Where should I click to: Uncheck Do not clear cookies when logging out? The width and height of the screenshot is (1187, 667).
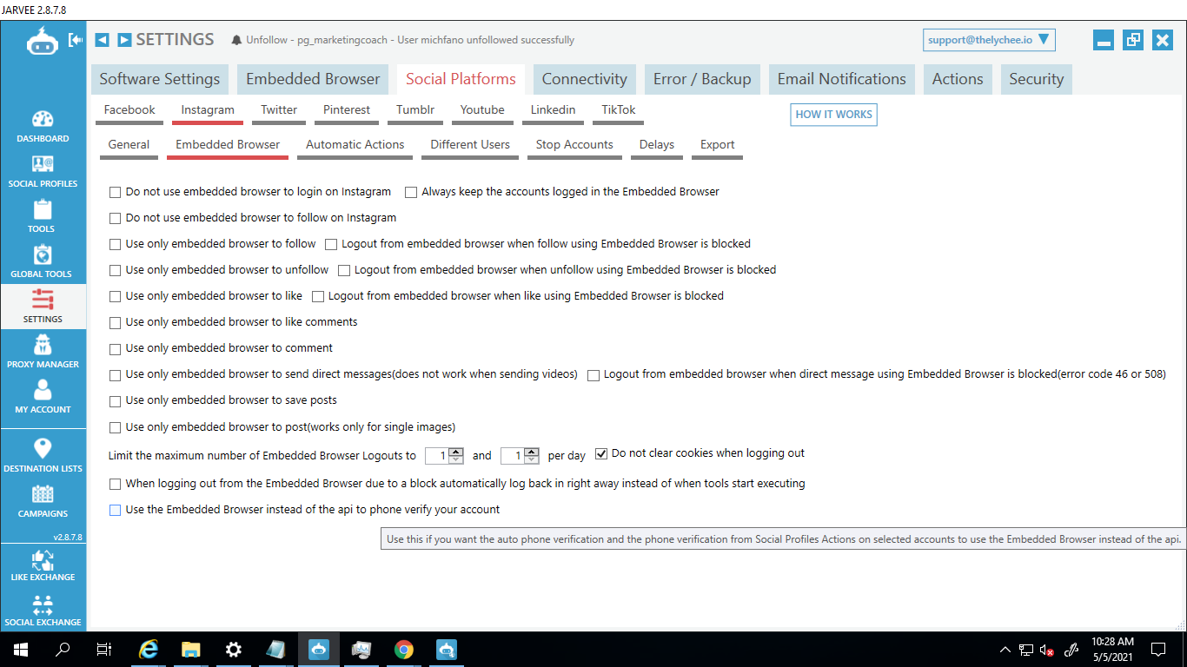pyautogui.click(x=601, y=453)
